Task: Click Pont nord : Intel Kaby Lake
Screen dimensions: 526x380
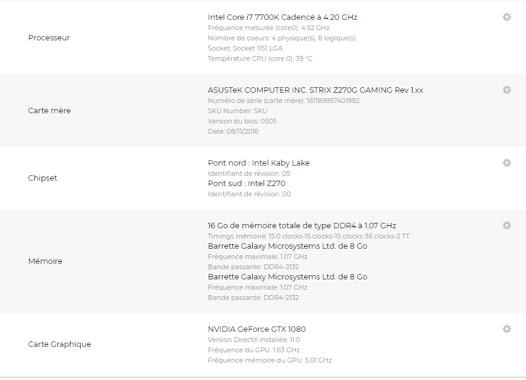Action: [x=259, y=163]
